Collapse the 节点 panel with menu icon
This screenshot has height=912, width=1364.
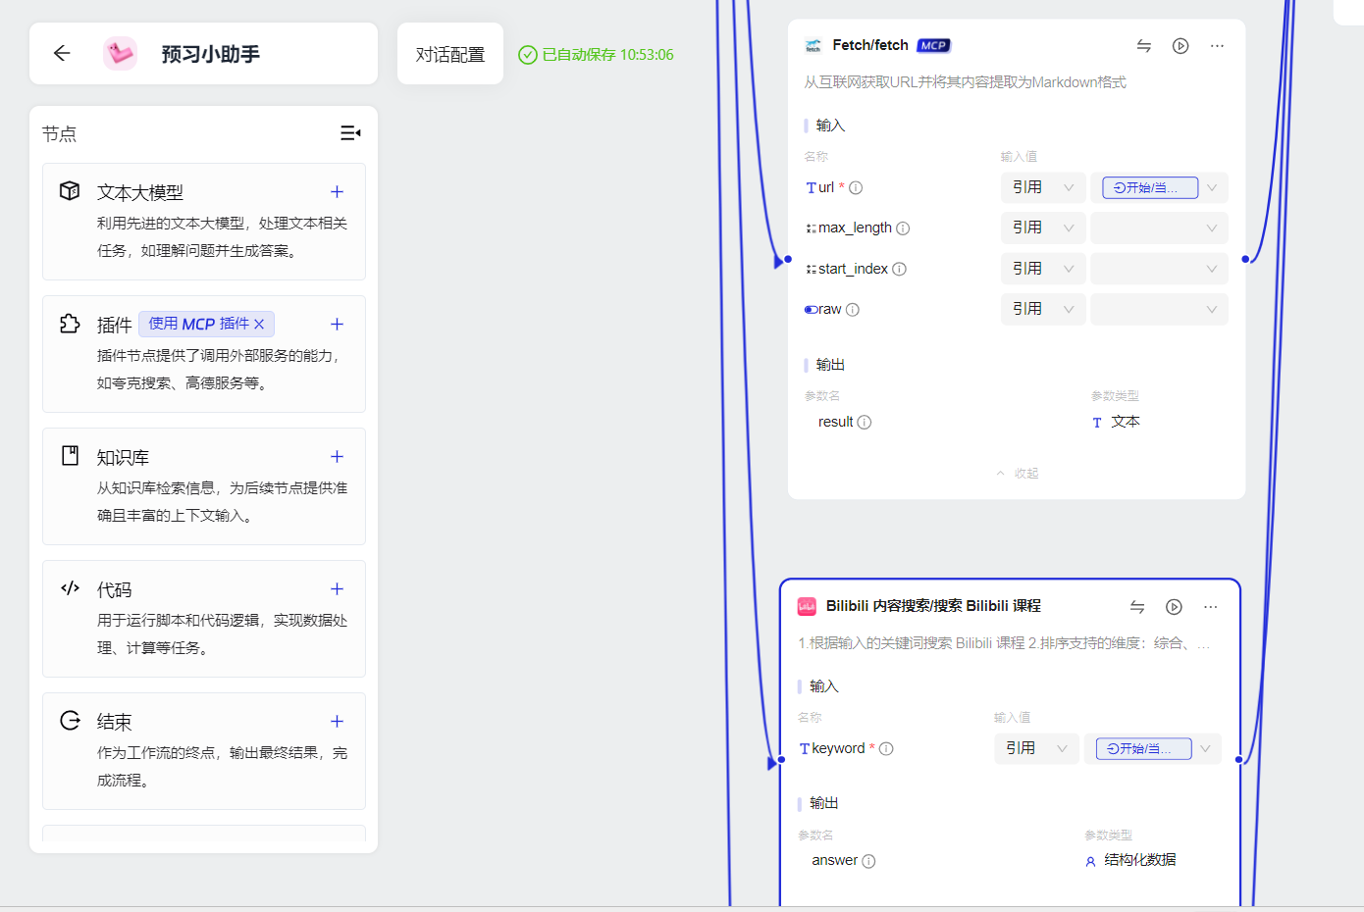coord(350,132)
